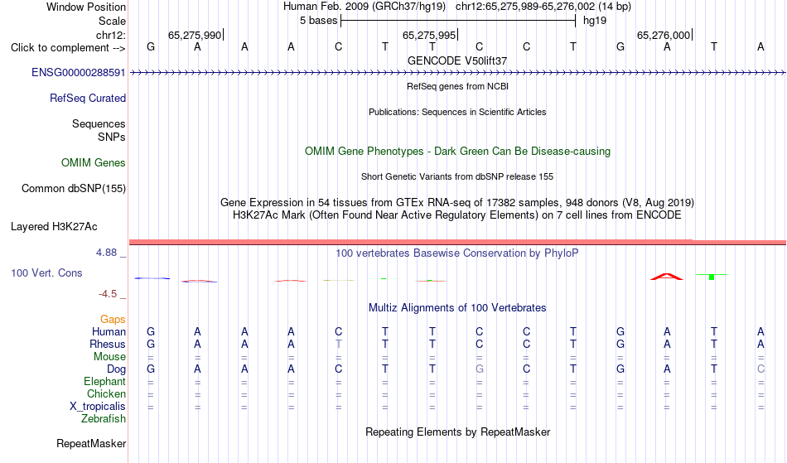Click the red H3K27Ac signal bar
Screen dimensions: 787x463
(457, 243)
